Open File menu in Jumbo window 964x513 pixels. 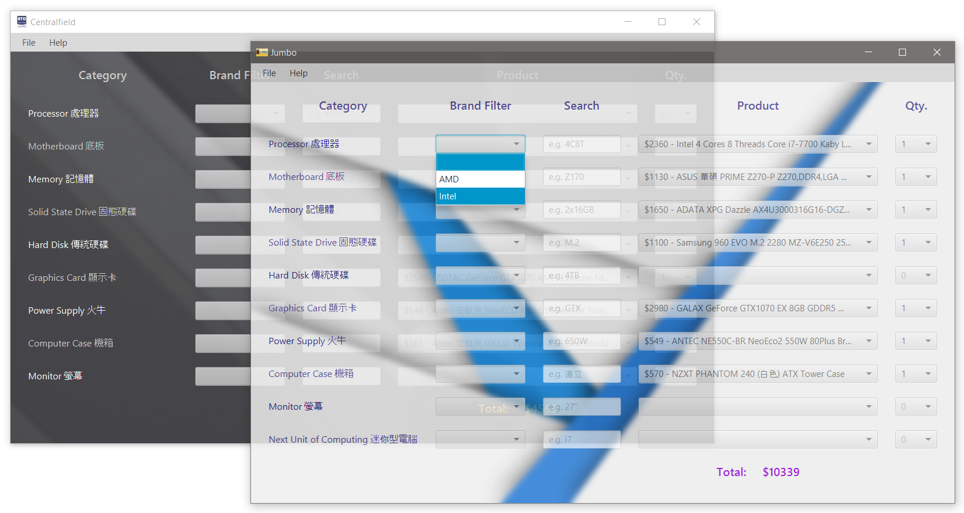tap(269, 73)
